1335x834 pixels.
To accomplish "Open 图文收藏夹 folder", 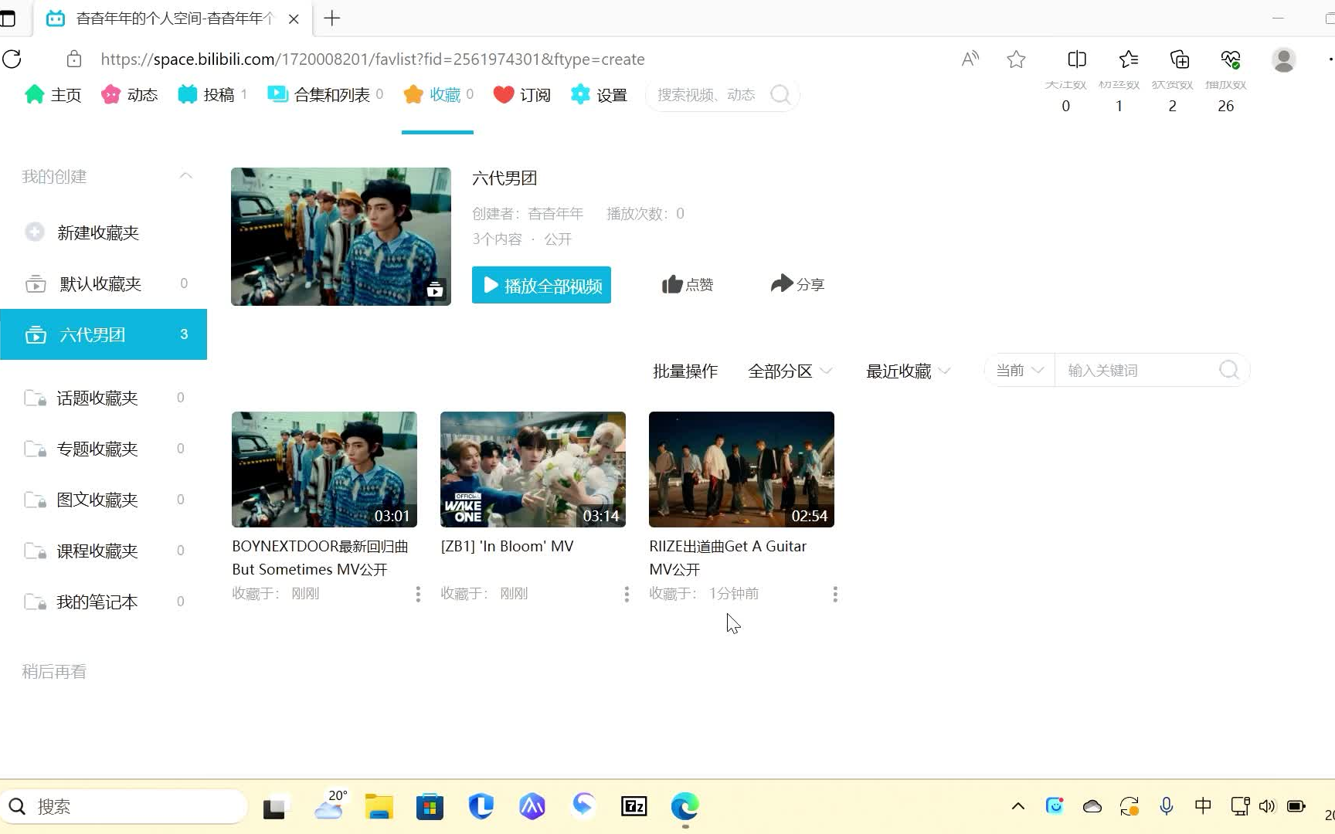I will tap(104, 500).
